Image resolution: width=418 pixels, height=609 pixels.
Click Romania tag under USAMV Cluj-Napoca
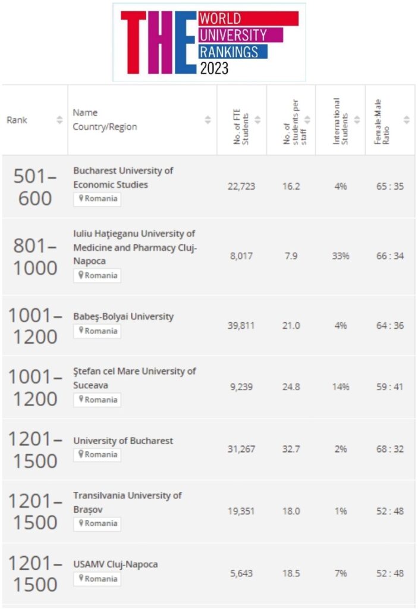click(x=98, y=579)
